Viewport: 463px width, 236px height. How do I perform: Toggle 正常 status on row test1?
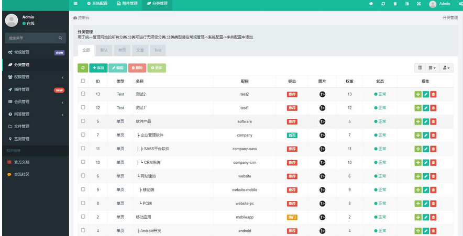coord(380,108)
